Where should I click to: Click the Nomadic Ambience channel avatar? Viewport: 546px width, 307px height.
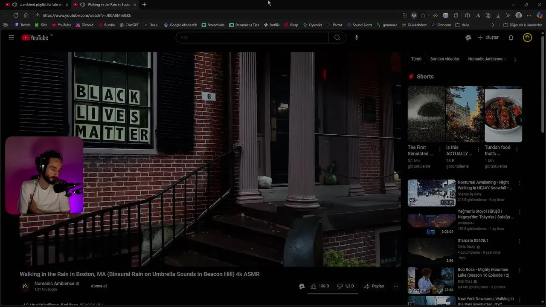(25, 286)
